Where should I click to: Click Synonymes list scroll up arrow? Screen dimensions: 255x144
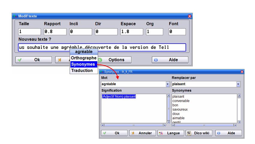(x=239, y=95)
